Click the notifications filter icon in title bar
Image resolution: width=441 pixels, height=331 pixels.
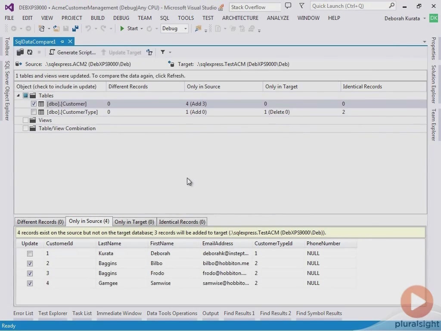301,6
